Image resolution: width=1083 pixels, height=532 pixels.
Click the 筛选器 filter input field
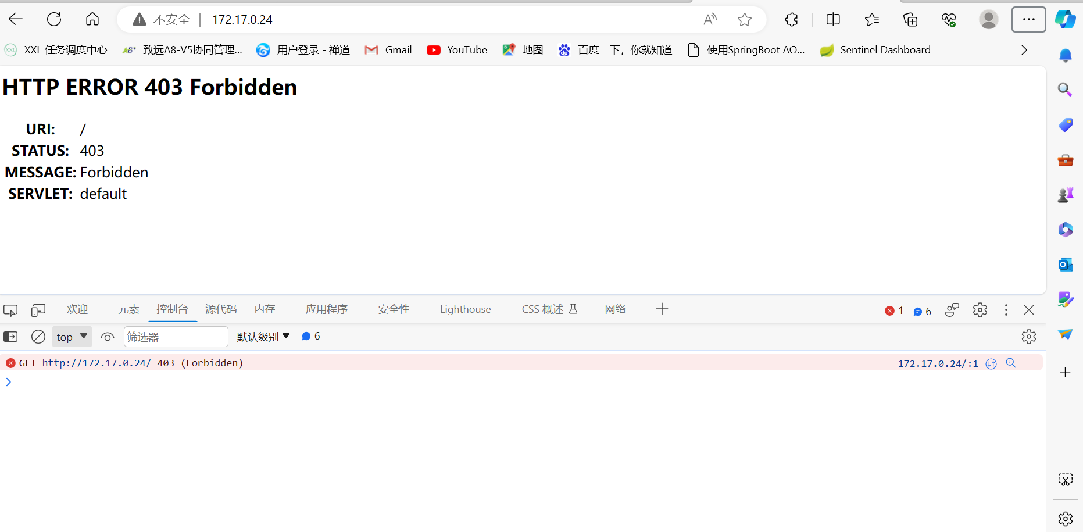pyautogui.click(x=176, y=337)
